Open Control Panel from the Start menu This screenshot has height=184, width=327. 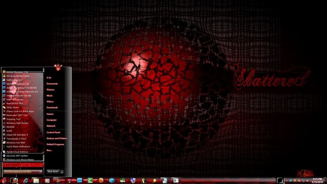pyautogui.click(x=53, y=133)
